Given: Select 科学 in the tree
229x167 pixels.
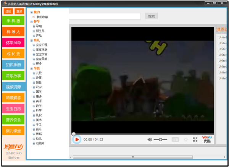Looking at the screenshot, I should click(39, 110).
